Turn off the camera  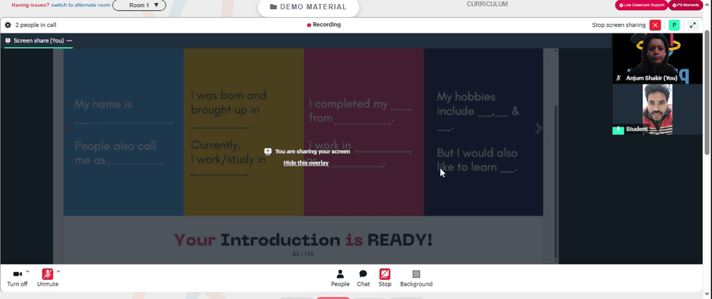click(17, 278)
